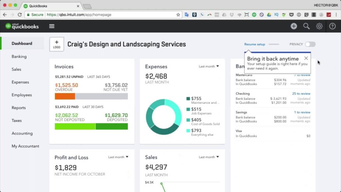The image size is (341, 192).
Task: Click the wifi signal extension icon
Action: 239,15
